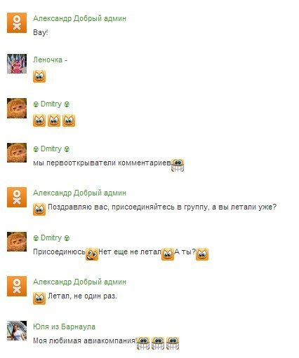Click the OK logo avatar beside the "Вау!" comment
The width and height of the screenshot is (299, 358).
(17, 23)
